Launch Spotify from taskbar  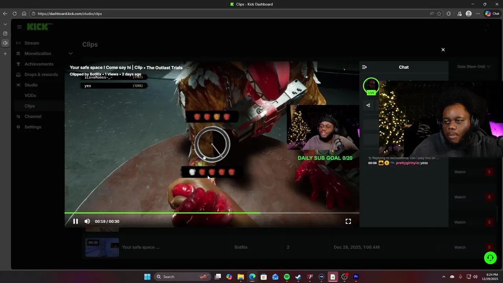pos(287,277)
